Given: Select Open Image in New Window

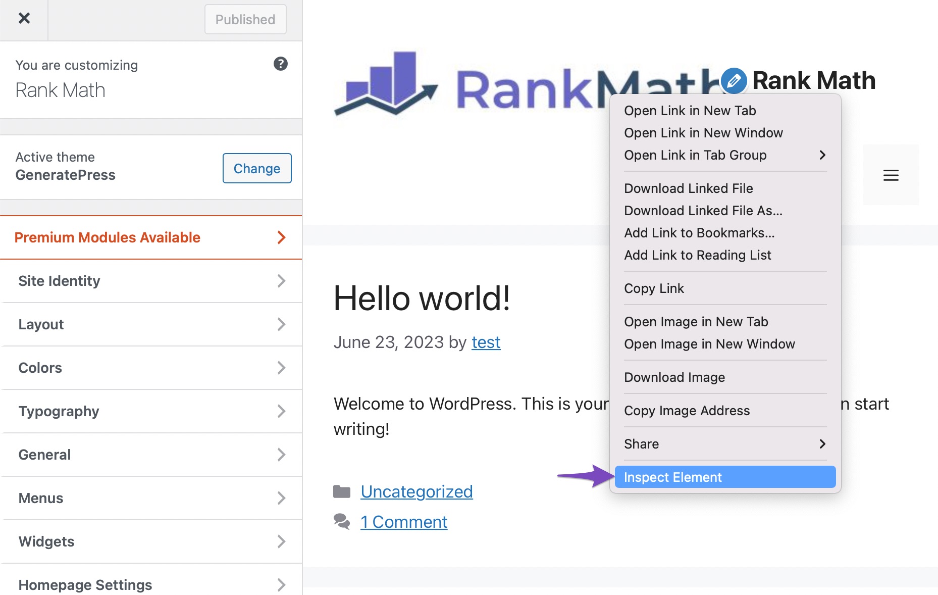Looking at the screenshot, I should (725, 344).
